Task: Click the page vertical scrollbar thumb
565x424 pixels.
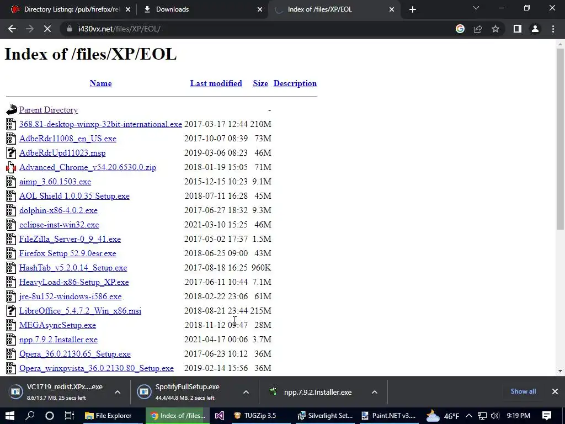Action: pyautogui.click(x=560, y=139)
